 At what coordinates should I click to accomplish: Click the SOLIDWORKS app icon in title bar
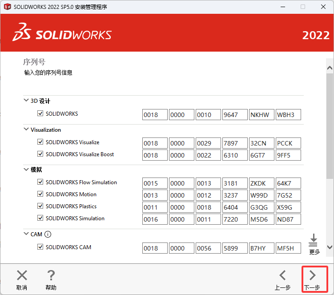[x=7, y=7]
